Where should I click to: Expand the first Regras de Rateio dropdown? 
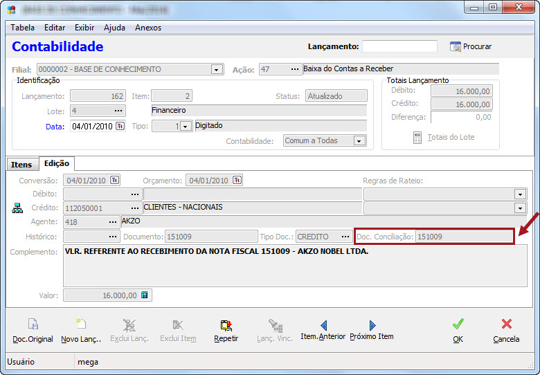520,194
